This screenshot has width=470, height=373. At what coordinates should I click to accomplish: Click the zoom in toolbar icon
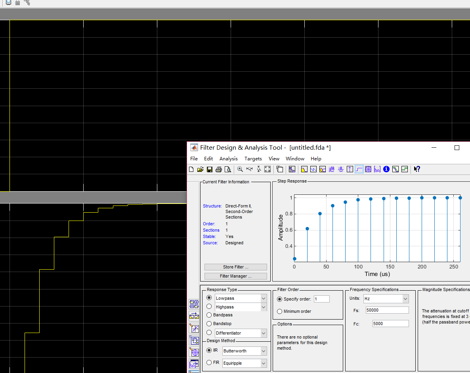(240, 169)
